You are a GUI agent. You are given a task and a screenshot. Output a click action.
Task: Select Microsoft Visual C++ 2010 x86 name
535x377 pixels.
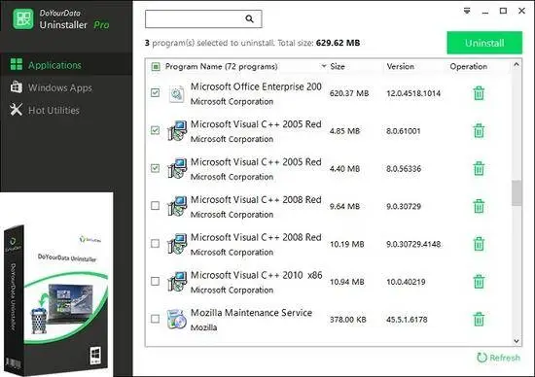tap(256, 275)
